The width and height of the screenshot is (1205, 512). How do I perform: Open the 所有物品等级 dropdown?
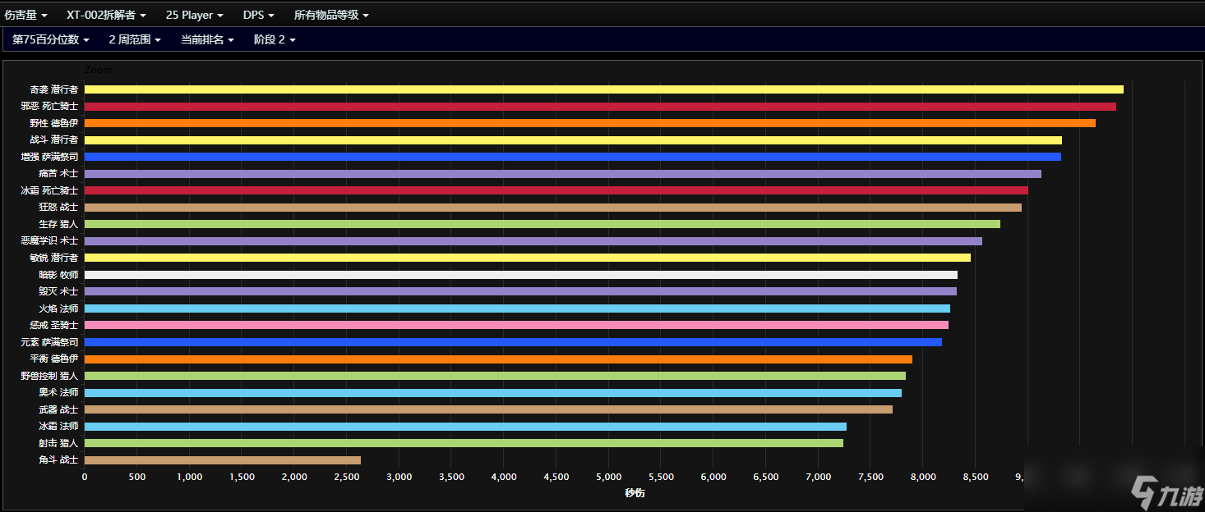point(331,15)
